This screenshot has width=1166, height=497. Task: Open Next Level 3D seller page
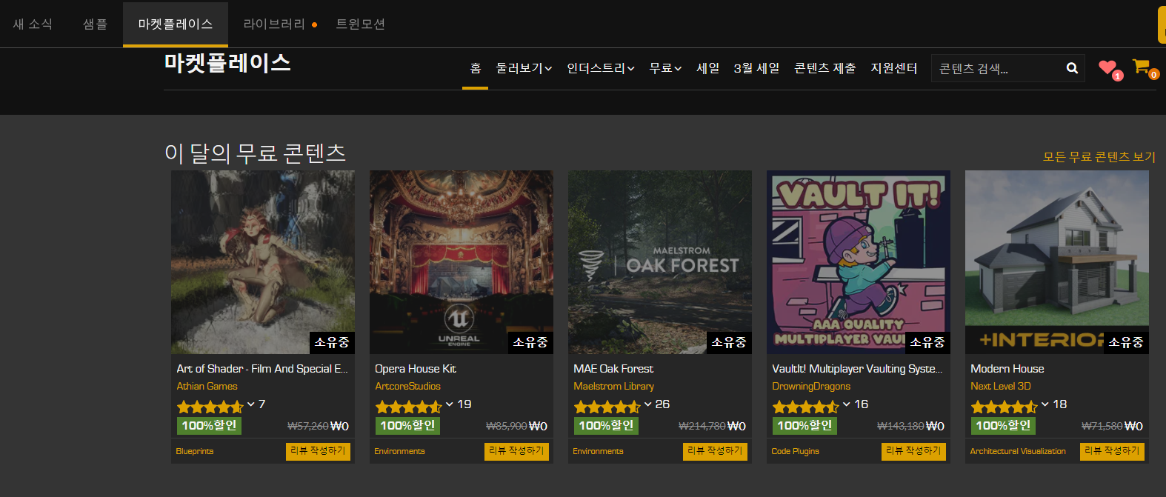(x=1001, y=387)
